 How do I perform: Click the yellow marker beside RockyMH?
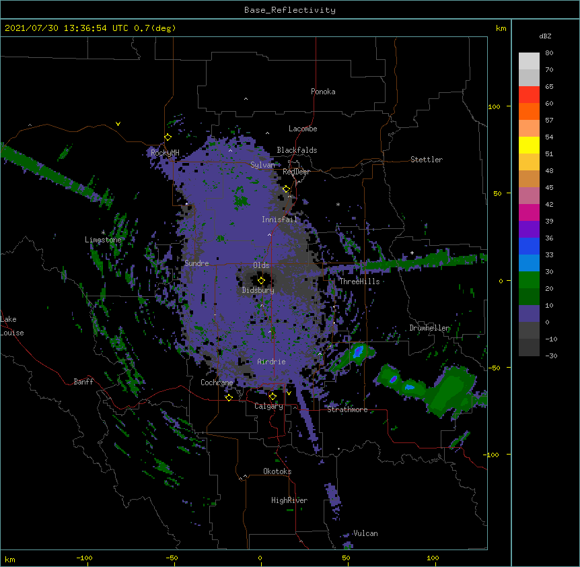tap(168, 137)
